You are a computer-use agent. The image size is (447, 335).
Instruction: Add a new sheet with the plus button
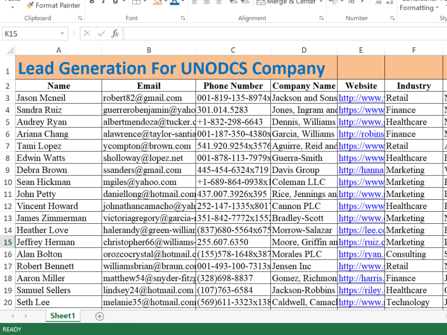[x=100, y=316]
